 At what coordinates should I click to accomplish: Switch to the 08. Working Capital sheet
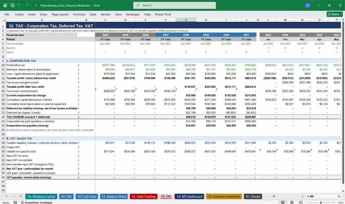[41, 196]
